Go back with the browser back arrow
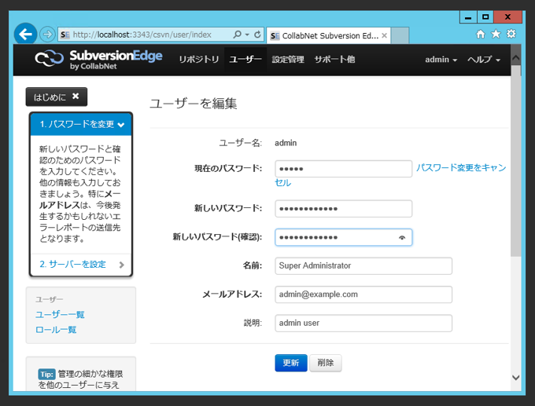535x406 pixels. click(x=26, y=34)
